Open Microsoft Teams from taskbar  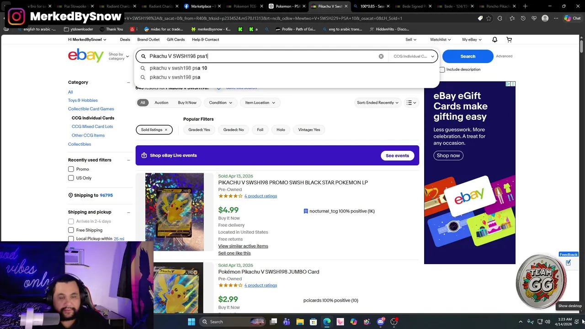(287, 322)
